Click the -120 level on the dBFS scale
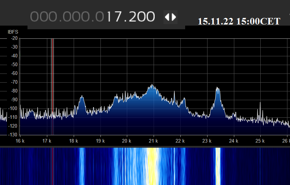Viewport: 290px width, 185px height. (13, 126)
